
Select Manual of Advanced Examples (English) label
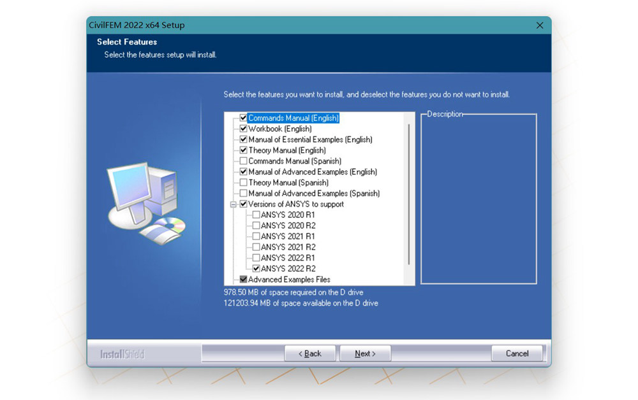pyautogui.click(x=313, y=172)
